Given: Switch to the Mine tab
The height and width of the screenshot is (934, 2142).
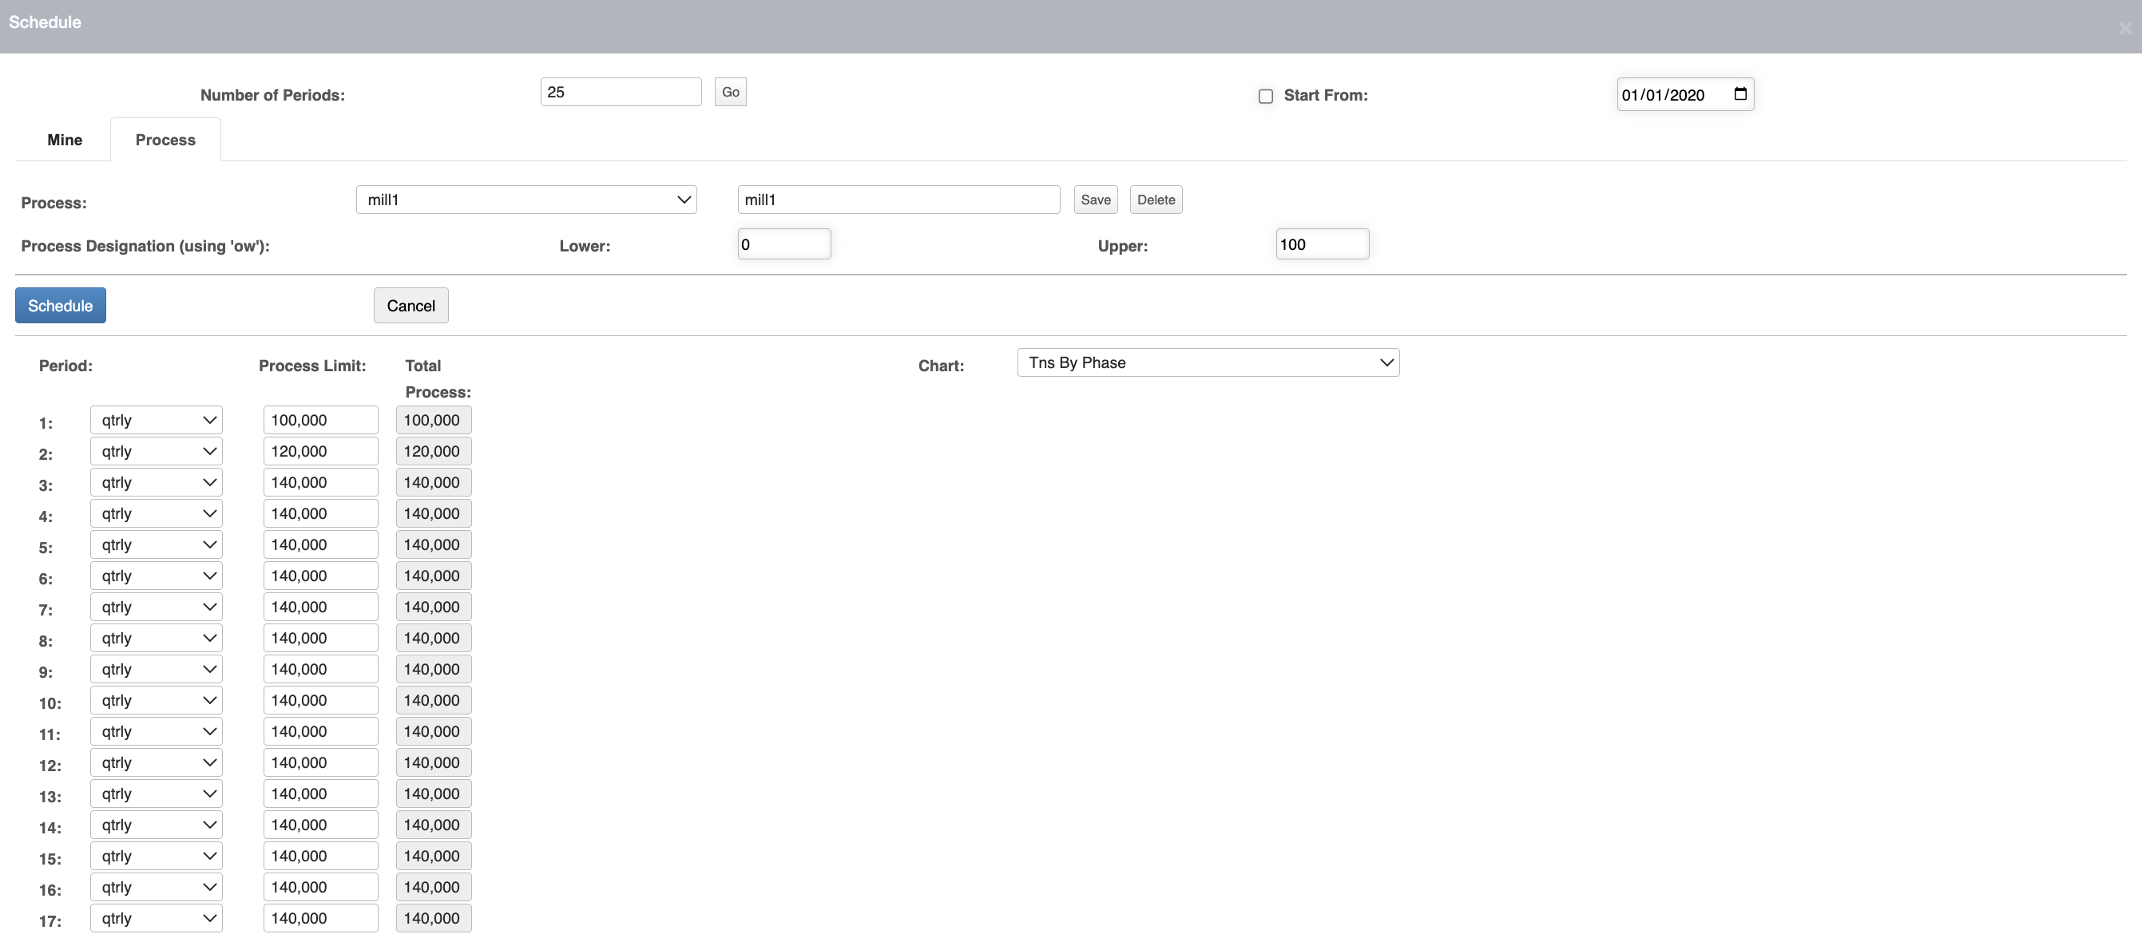Looking at the screenshot, I should pyautogui.click(x=64, y=140).
